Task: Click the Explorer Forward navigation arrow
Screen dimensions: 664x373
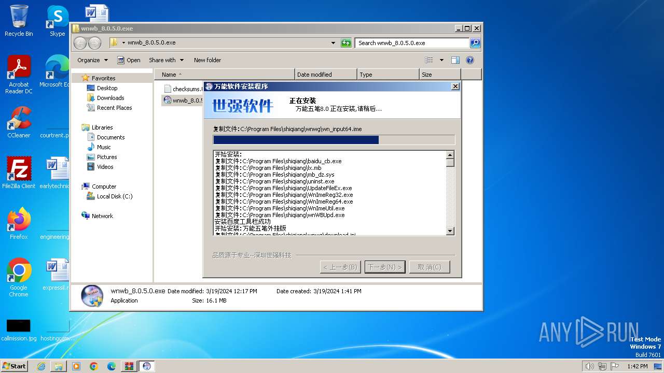Action: click(x=94, y=43)
